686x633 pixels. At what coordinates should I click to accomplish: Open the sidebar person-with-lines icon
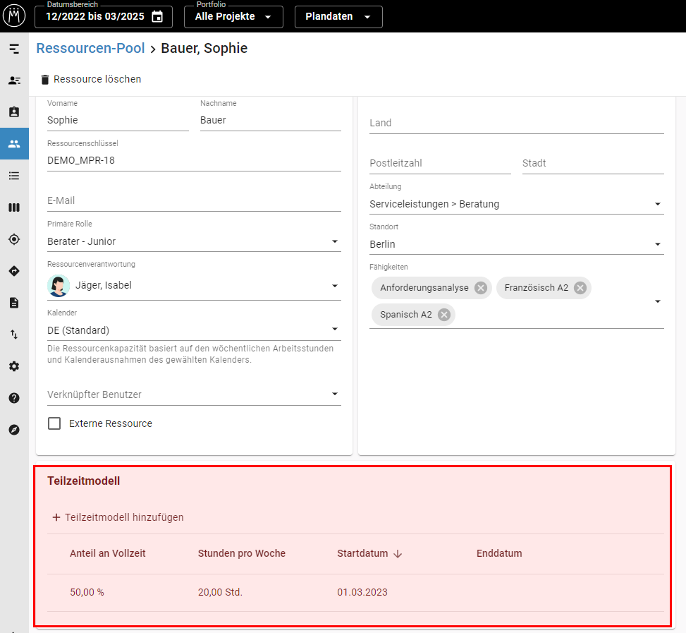pos(14,80)
